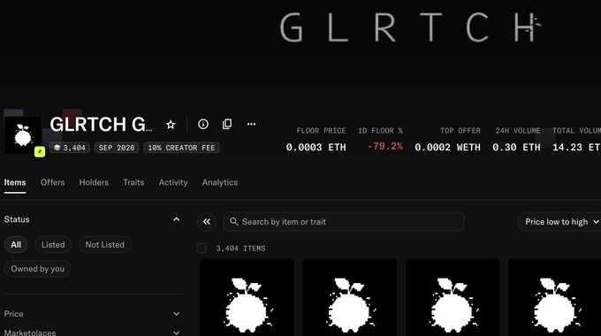Click the 10% CREATOR FEE badge
The width and height of the screenshot is (601, 336).
click(182, 148)
